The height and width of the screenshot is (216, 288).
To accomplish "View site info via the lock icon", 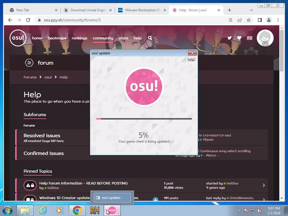I will pos(39,20).
